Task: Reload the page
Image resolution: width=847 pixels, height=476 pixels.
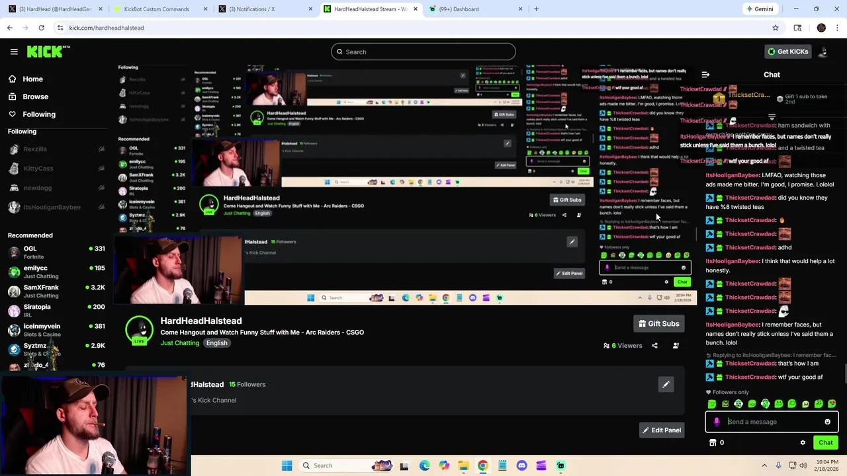Action: coord(41,28)
